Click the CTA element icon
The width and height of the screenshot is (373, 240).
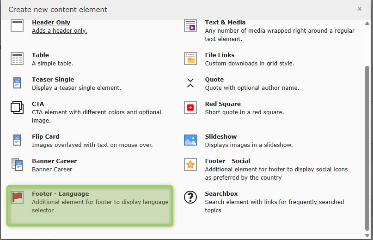point(17,107)
